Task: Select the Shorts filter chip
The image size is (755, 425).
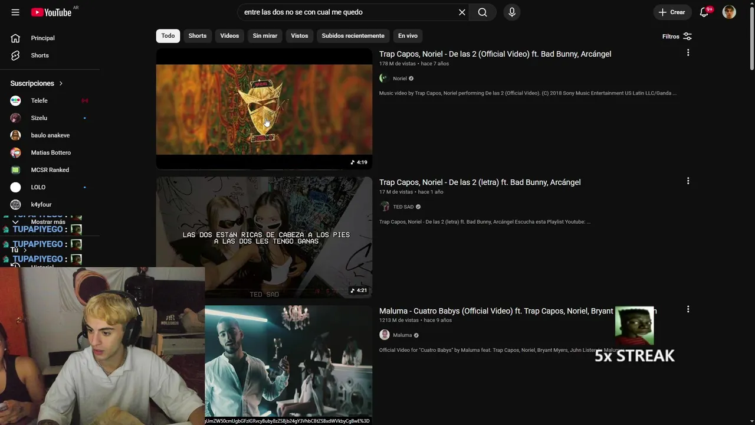Action: (198, 36)
